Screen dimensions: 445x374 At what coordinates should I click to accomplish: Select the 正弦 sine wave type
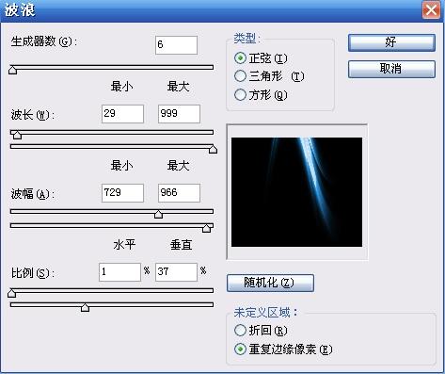coord(261,58)
